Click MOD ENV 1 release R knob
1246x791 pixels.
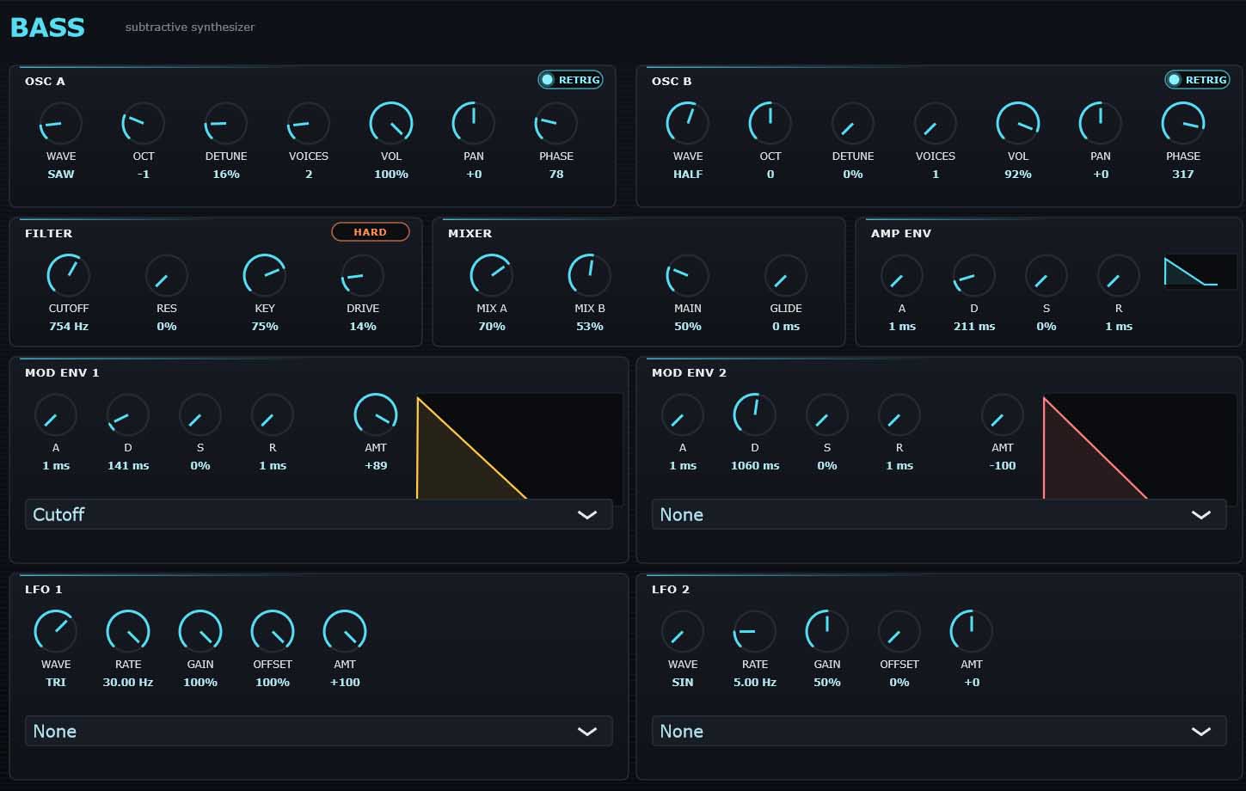click(273, 415)
